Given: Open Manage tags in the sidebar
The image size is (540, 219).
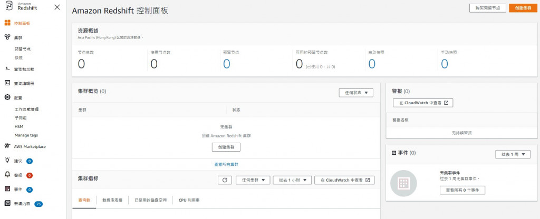Looking at the screenshot, I should (26, 135).
